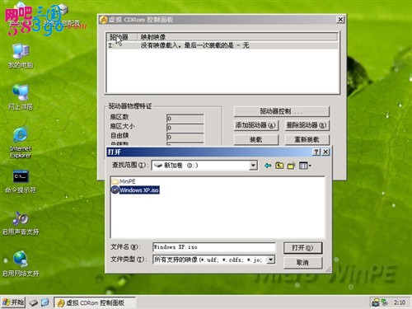
Task: Click Drive column header
Action: tap(122, 37)
